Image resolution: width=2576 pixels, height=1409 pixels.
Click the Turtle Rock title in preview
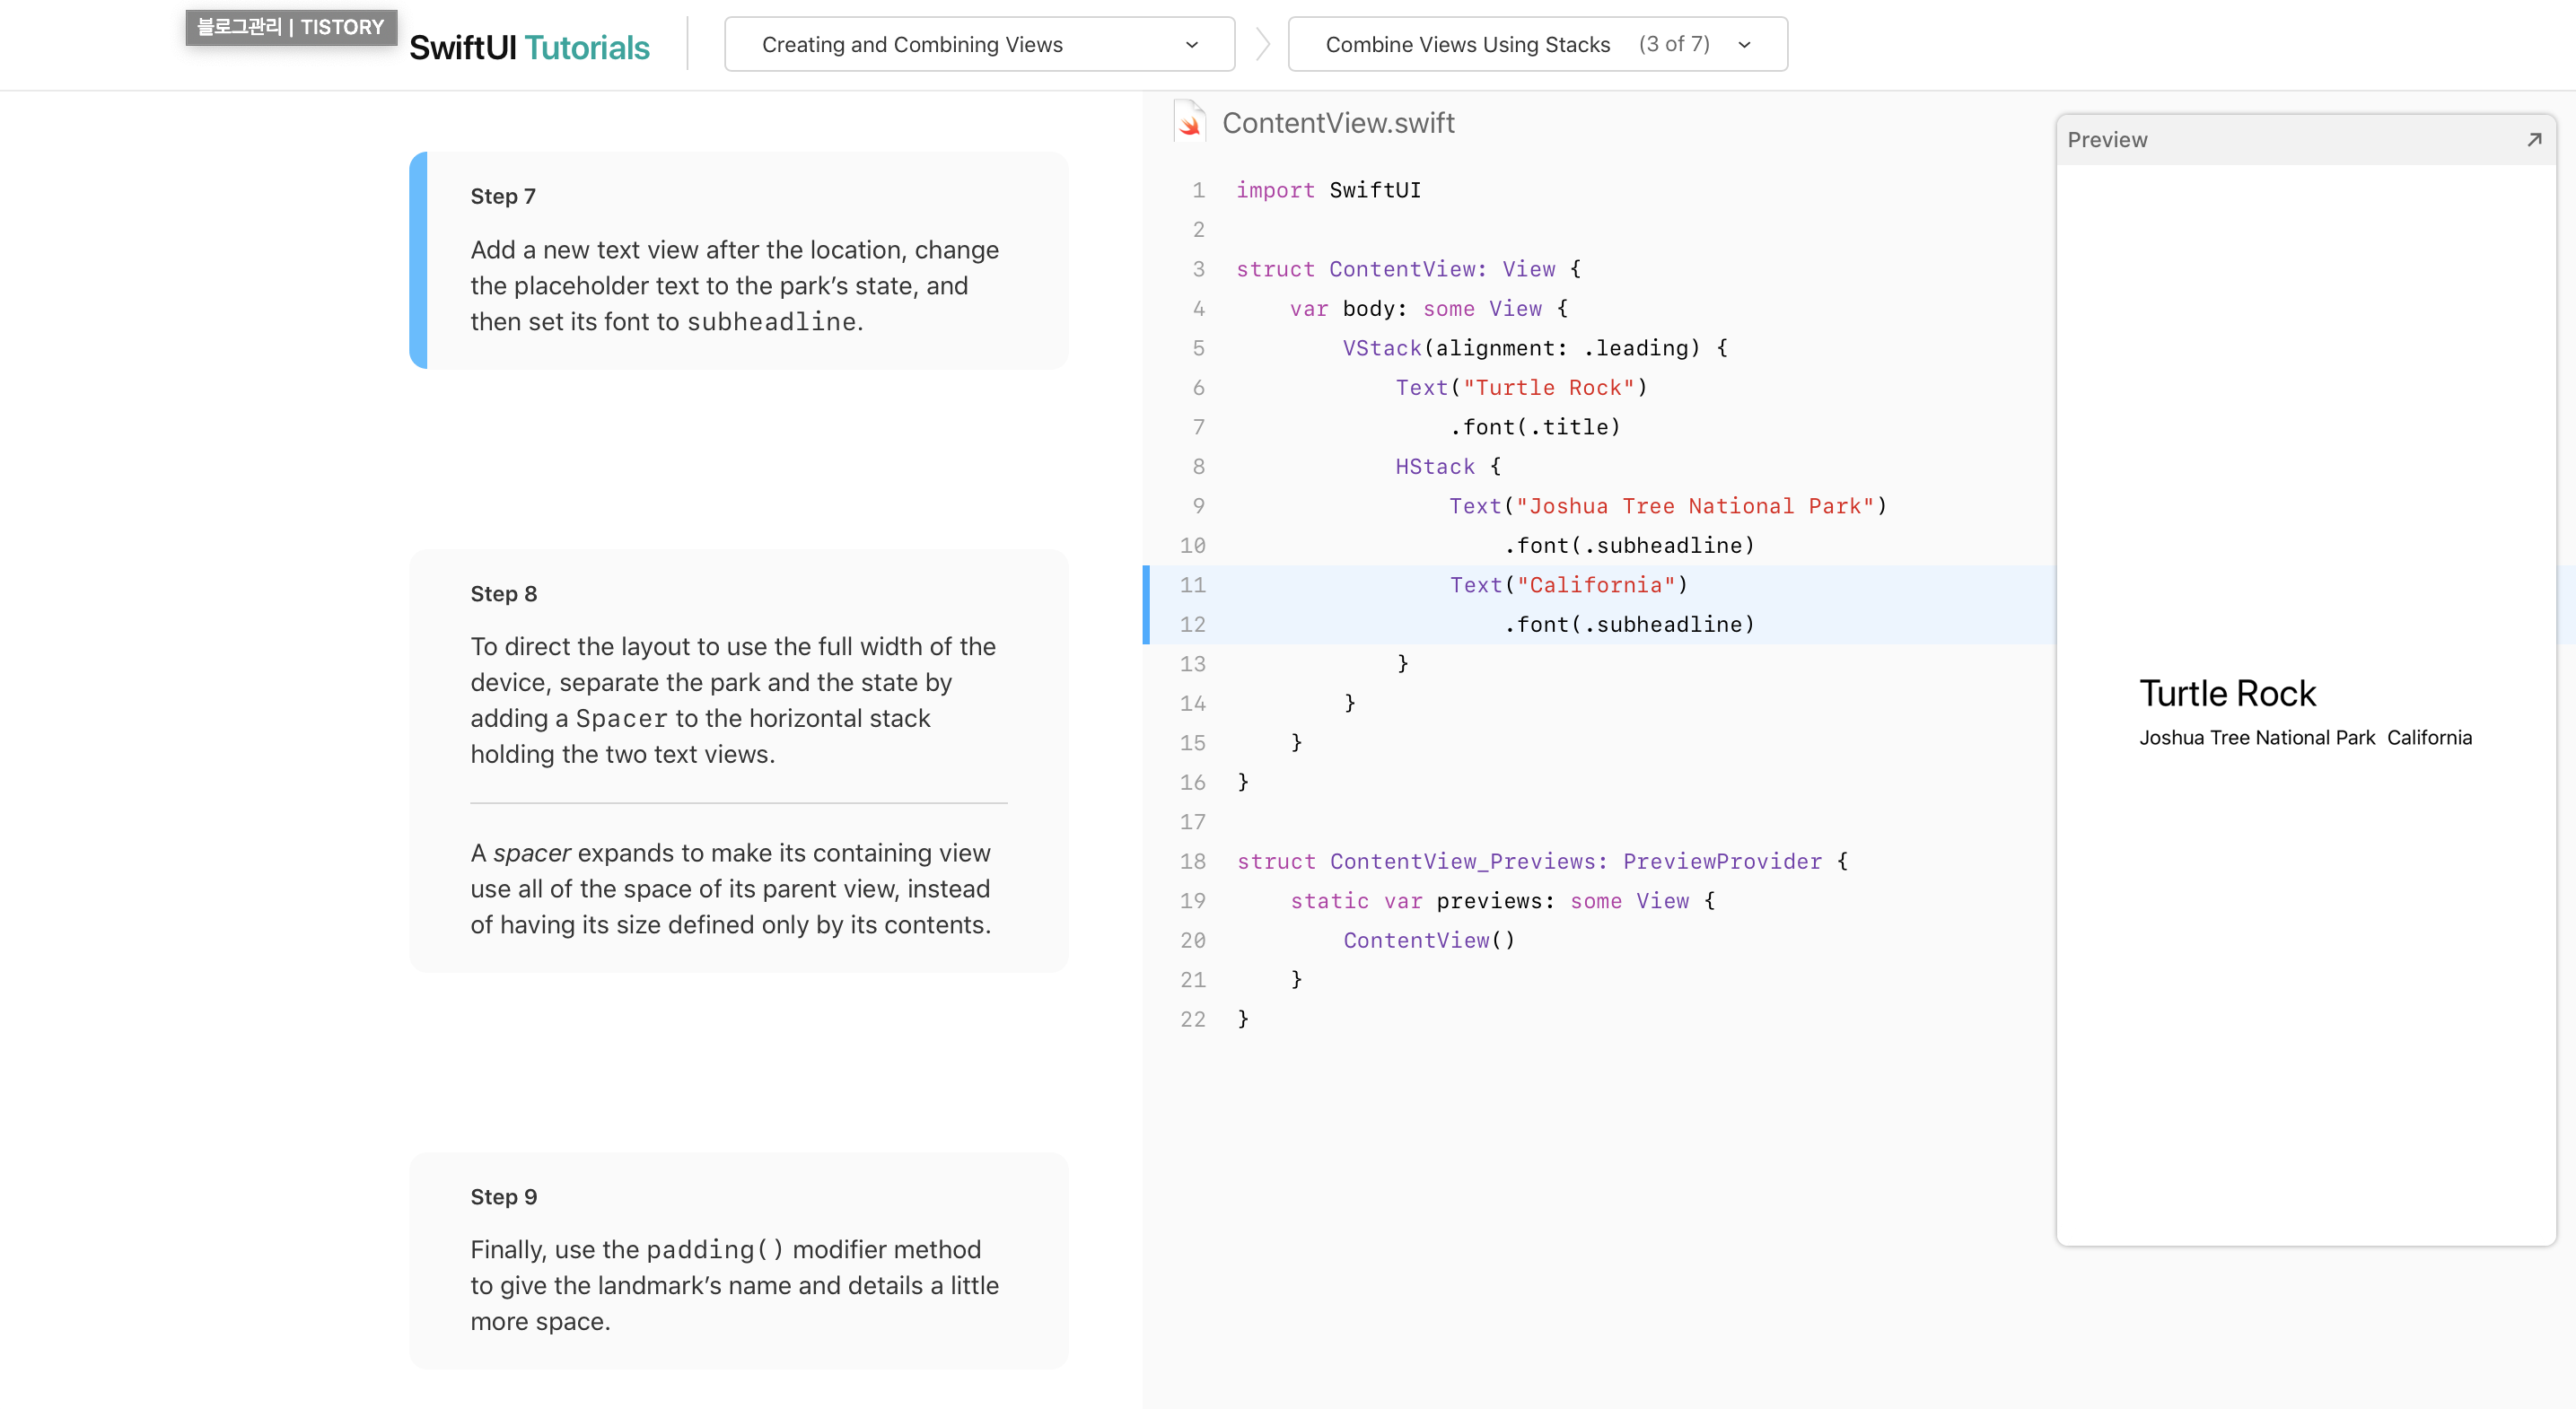2227,693
